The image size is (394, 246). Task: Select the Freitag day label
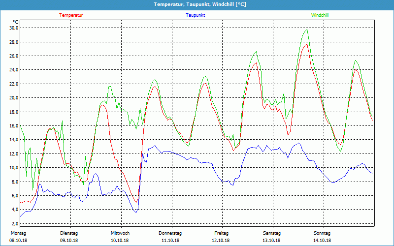tap(222, 233)
